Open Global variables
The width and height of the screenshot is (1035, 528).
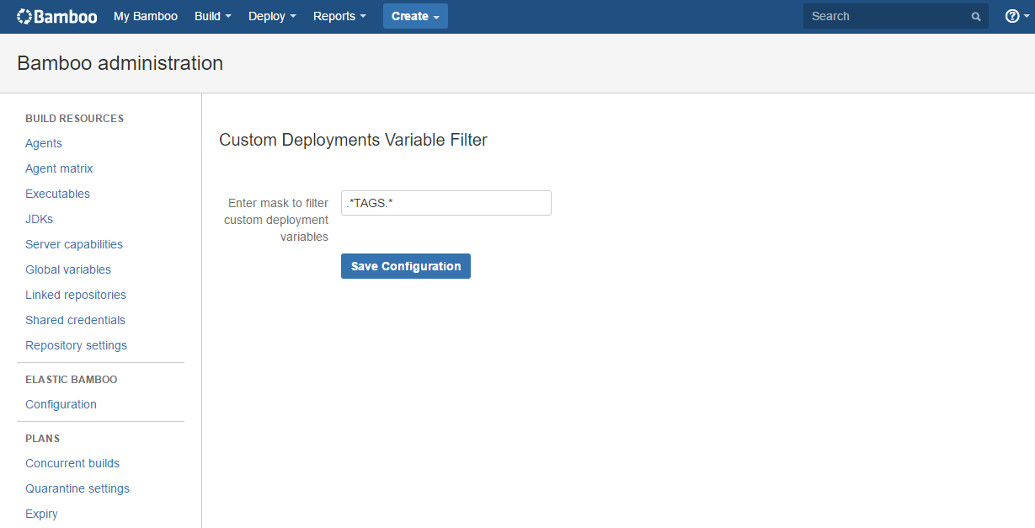pyautogui.click(x=67, y=269)
